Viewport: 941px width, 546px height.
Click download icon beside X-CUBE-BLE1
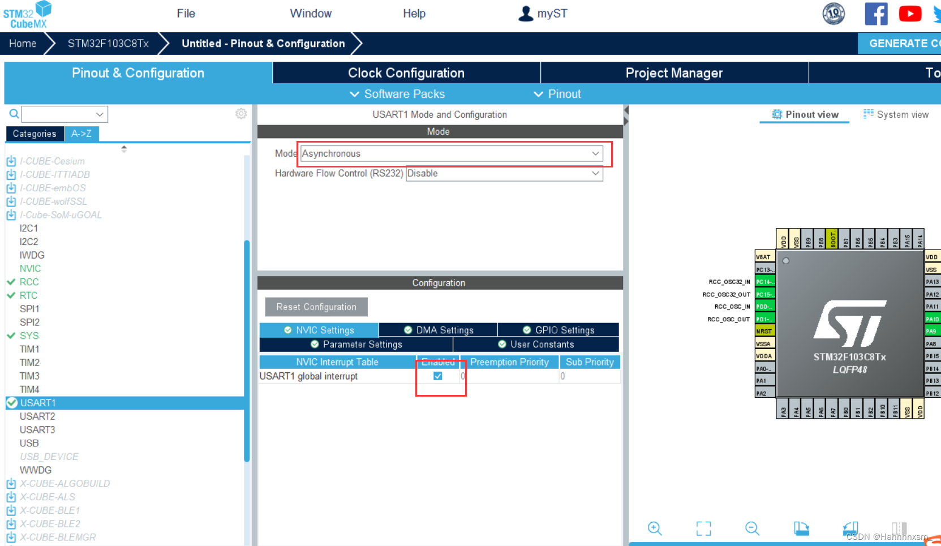coord(11,510)
